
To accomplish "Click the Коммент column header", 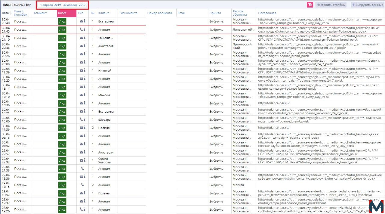I will pyautogui.click(x=40, y=13).
